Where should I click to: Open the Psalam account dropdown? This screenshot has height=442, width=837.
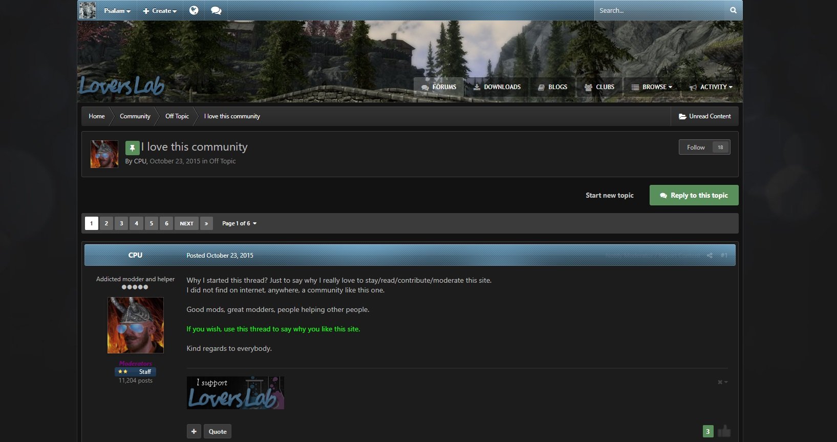(x=117, y=11)
